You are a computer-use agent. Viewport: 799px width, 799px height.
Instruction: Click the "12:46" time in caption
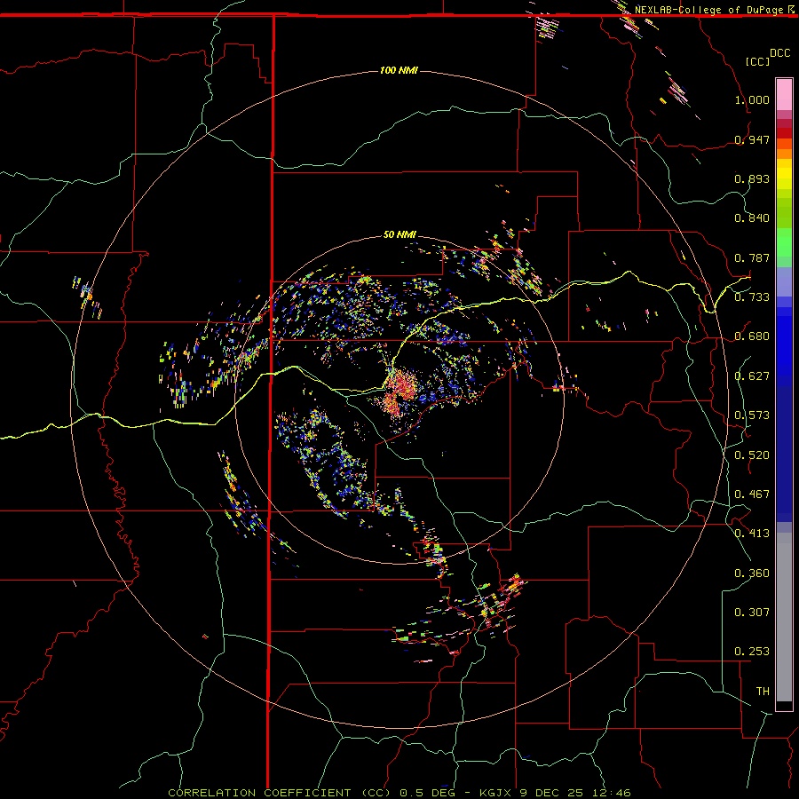(x=611, y=793)
